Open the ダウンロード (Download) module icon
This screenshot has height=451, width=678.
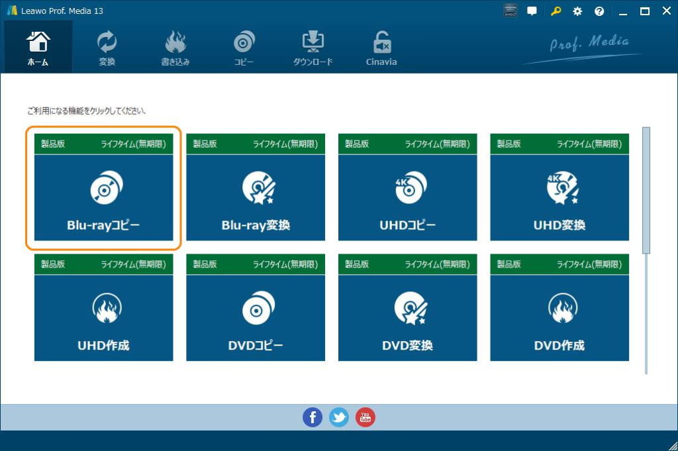(x=313, y=46)
